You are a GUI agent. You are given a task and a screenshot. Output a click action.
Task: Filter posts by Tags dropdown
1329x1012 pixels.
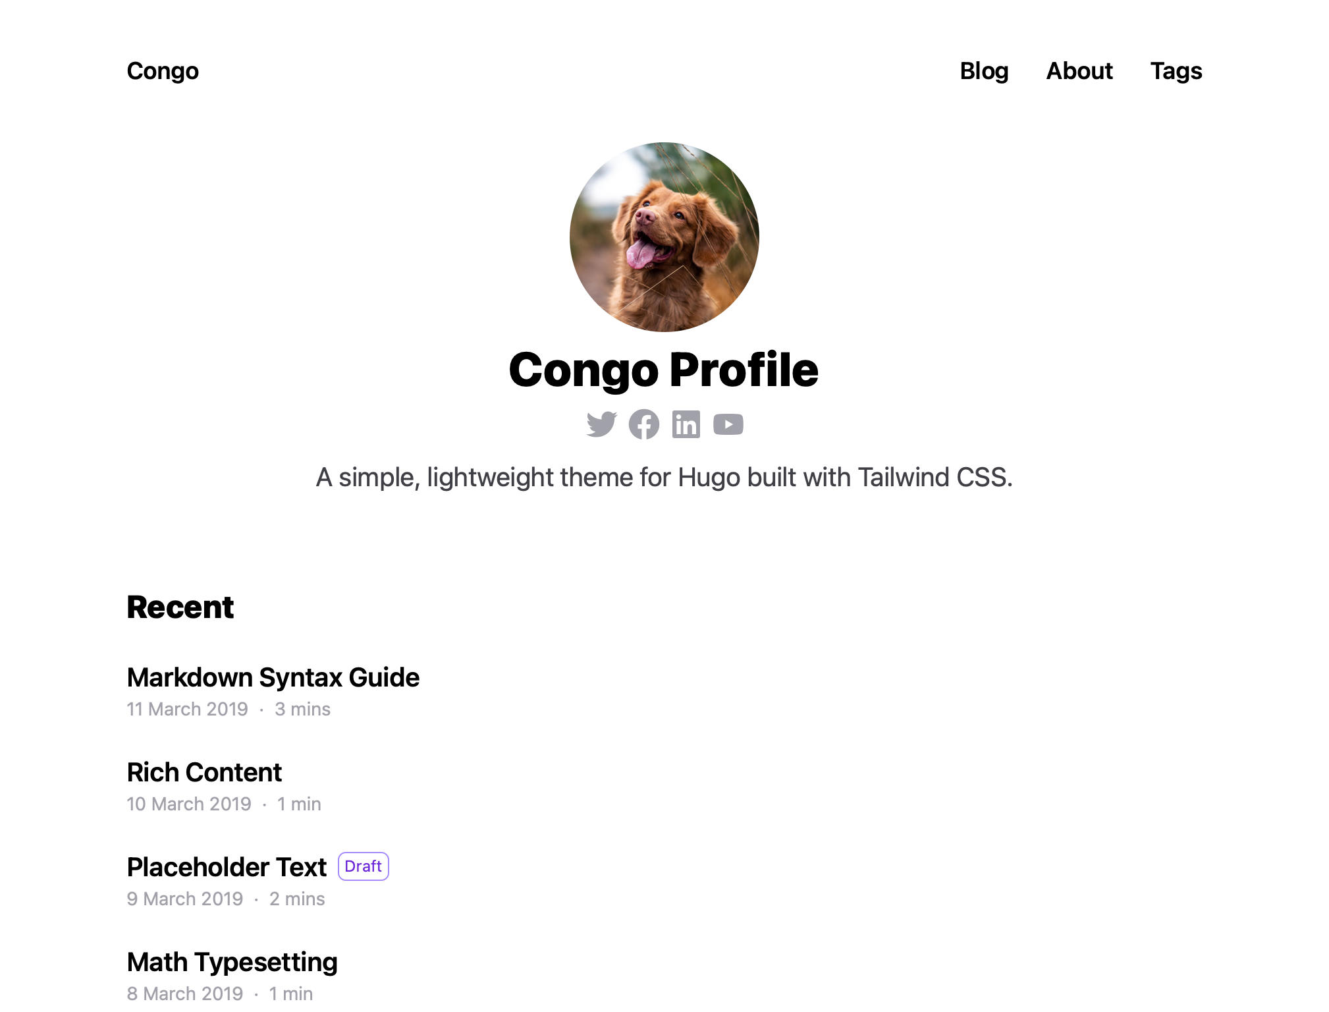point(1176,69)
